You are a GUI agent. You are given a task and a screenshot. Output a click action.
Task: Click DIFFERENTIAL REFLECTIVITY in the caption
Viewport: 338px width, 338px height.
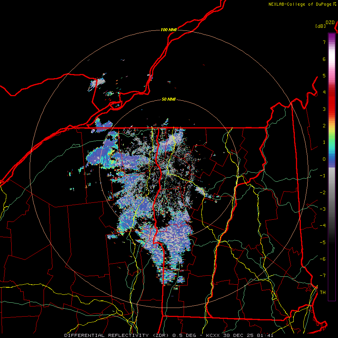(x=107, y=335)
